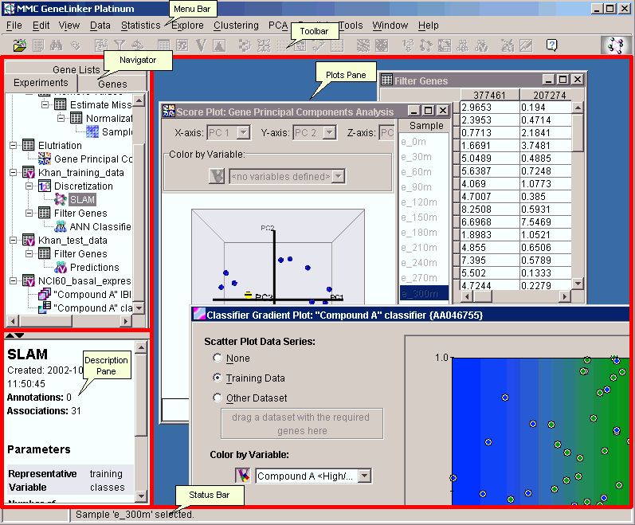Select the 377461 column header in Filter Genes
The image size is (635, 525).
coord(490,95)
